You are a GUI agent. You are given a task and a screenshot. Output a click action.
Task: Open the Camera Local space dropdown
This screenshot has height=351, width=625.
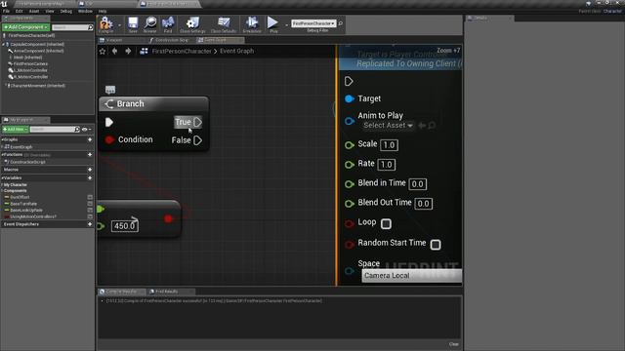[412, 275]
